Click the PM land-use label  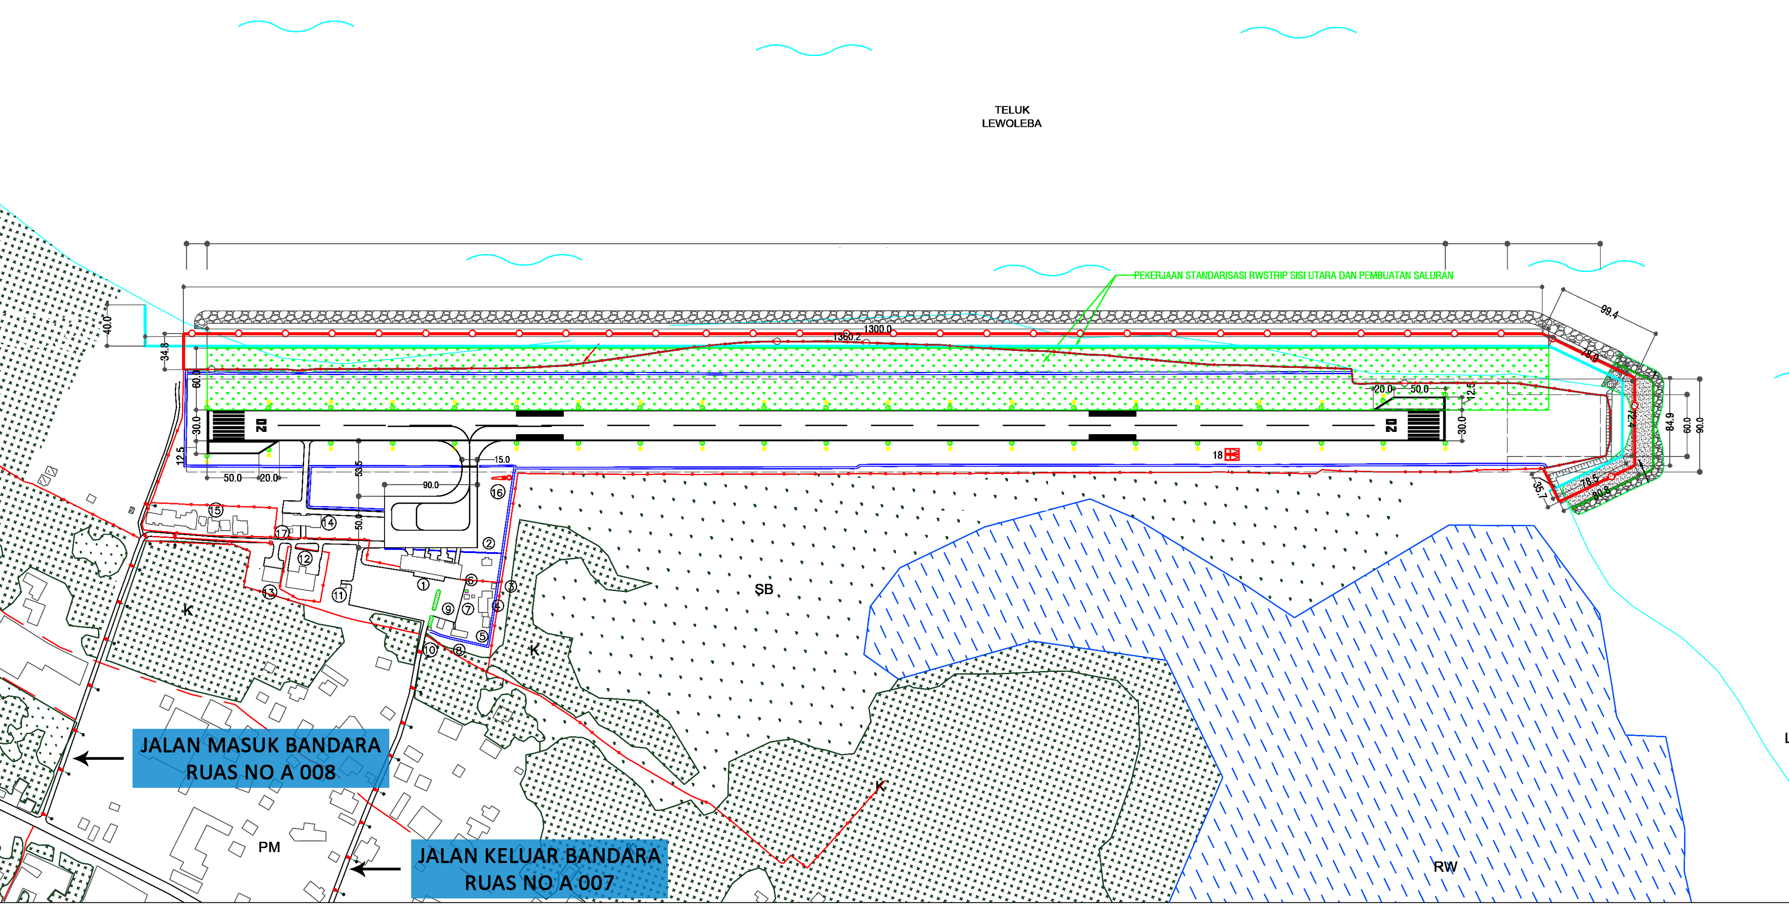click(269, 847)
